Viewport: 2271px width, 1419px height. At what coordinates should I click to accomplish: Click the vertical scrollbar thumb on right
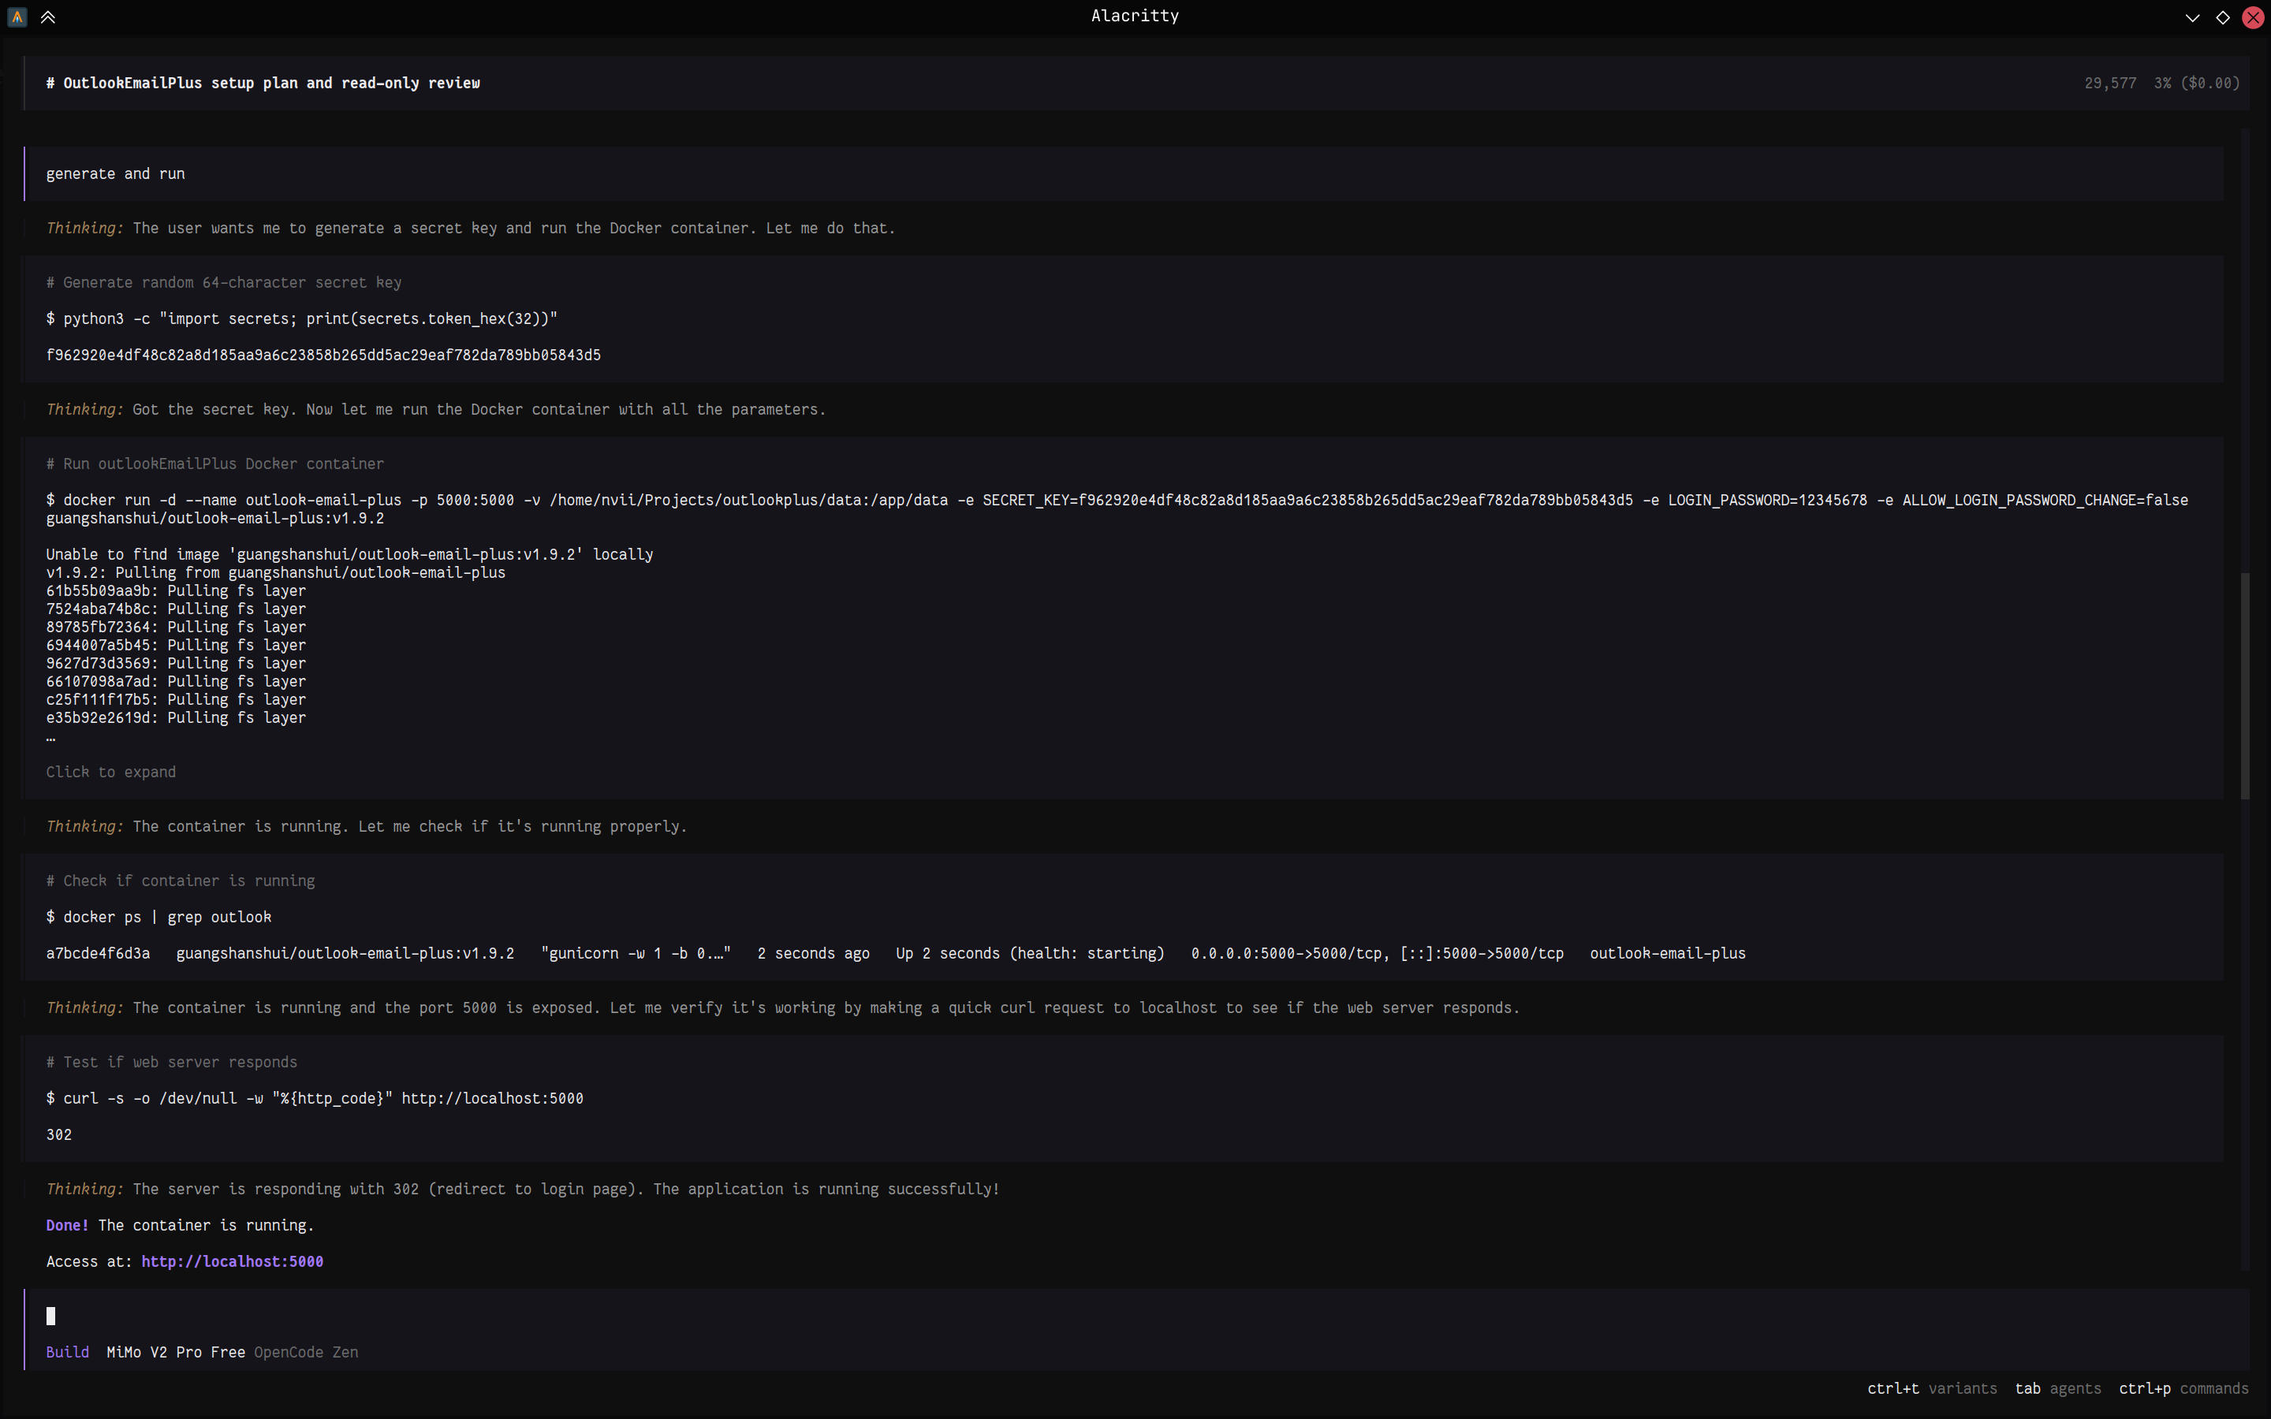coord(2245,685)
